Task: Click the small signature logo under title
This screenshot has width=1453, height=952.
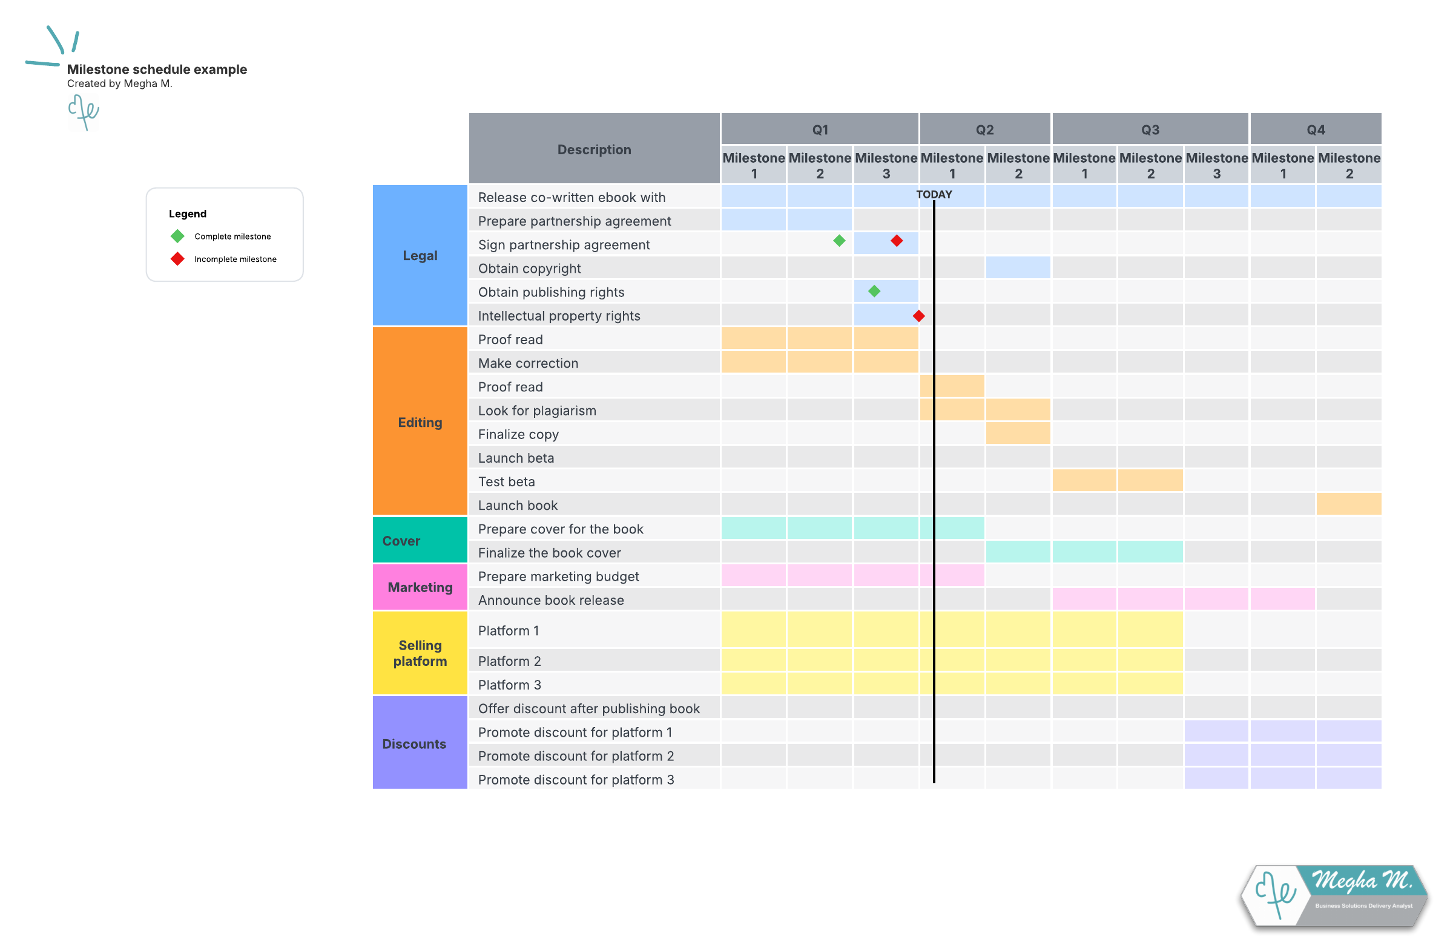Action: click(x=84, y=112)
